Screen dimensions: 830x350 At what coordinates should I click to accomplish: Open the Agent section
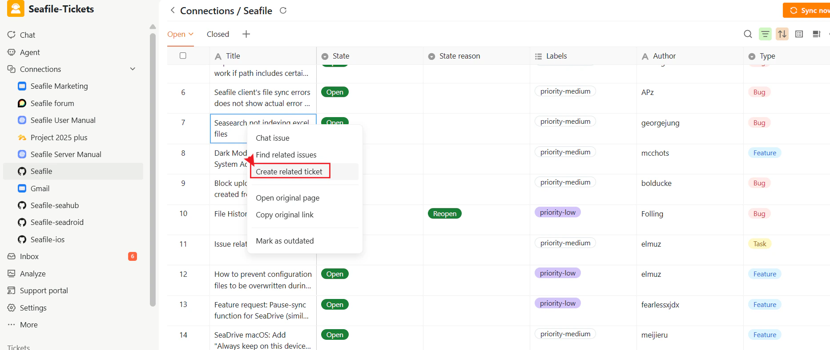point(30,52)
